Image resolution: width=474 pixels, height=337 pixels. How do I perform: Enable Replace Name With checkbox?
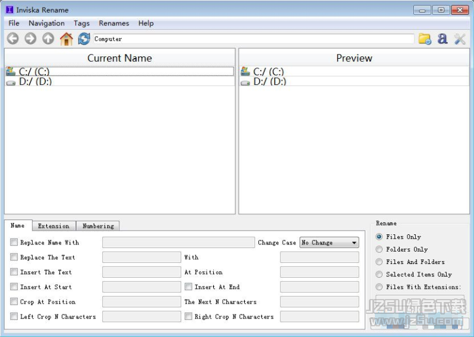coord(14,242)
